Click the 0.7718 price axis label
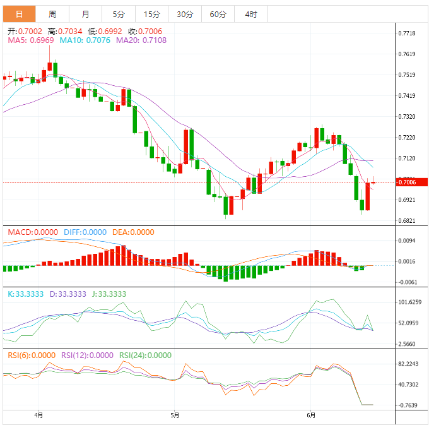This screenshot has height=430, width=429. pos(407,33)
